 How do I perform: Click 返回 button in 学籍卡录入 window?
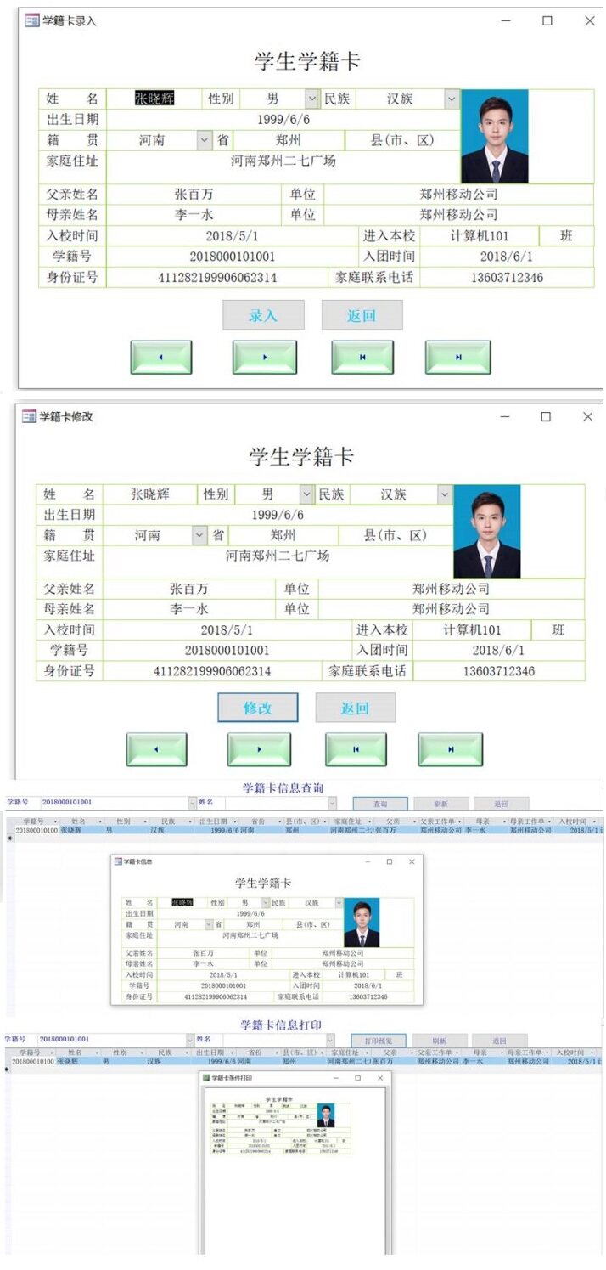point(362,315)
